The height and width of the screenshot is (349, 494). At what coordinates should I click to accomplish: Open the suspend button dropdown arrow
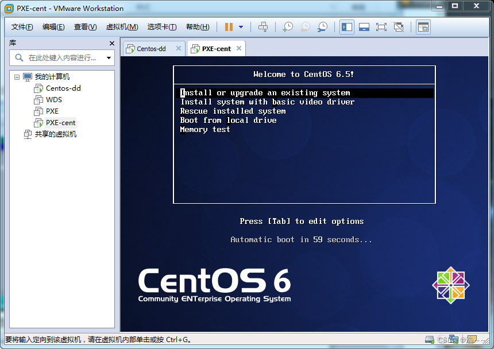[x=241, y=27]
